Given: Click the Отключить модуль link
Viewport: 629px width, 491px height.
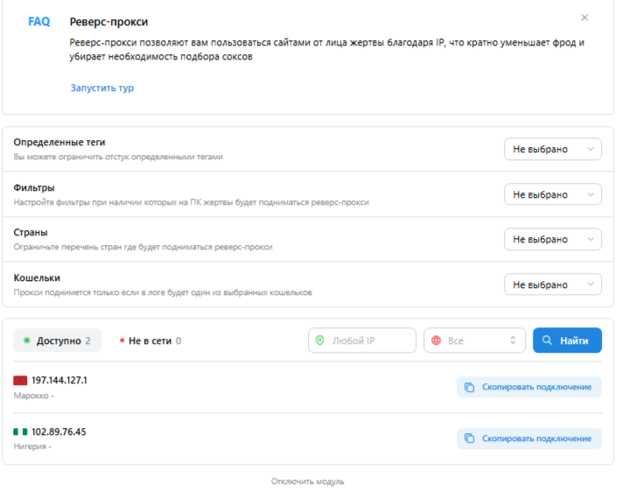Looking at the screenshot, I should click(x=308, y=481).
